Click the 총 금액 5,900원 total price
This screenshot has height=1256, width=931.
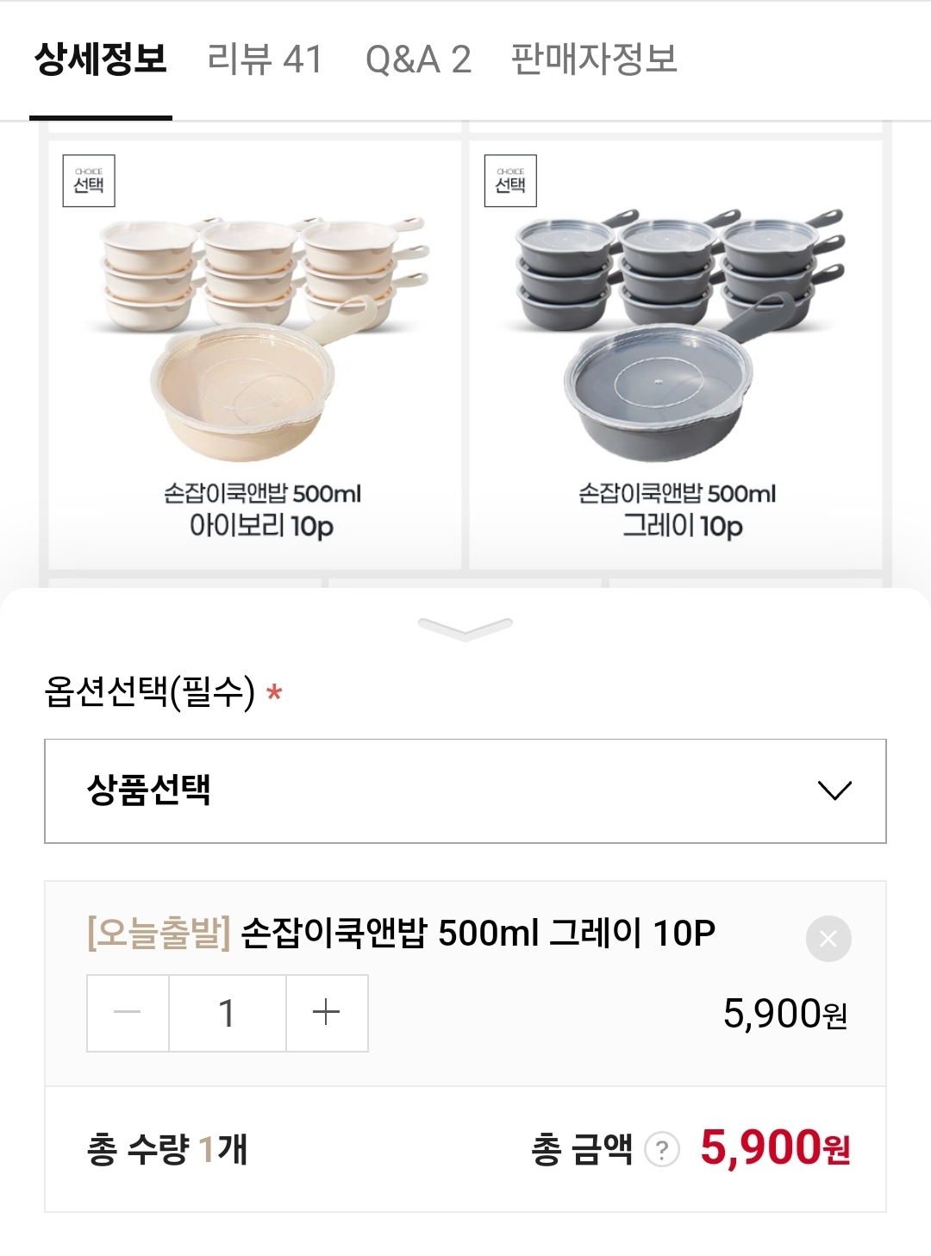pyautogui.click(x=774, y=1148)
